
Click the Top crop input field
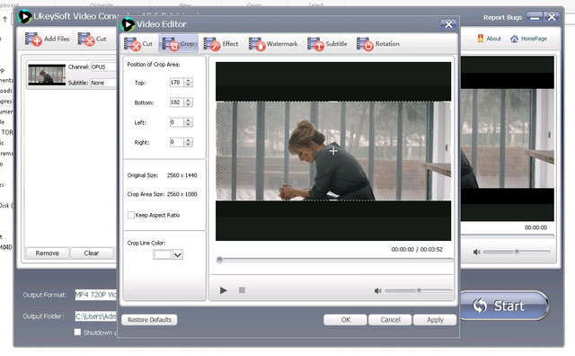click(x=176, y=83)
